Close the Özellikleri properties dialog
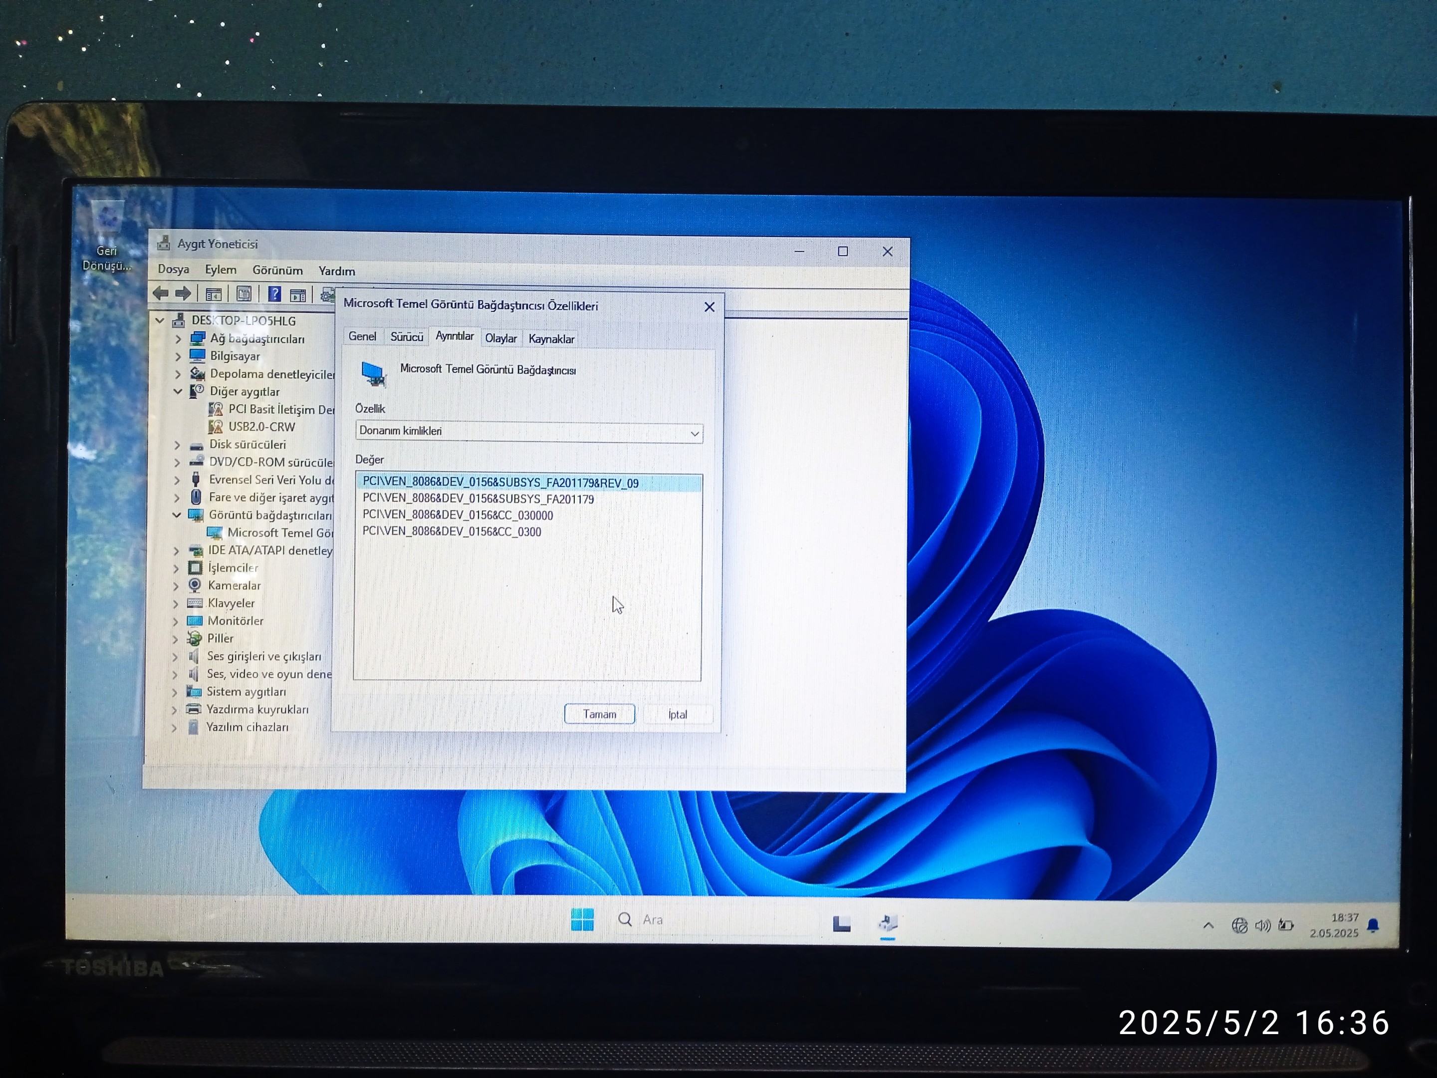The image size is (1437, 1078). (710, 307)
